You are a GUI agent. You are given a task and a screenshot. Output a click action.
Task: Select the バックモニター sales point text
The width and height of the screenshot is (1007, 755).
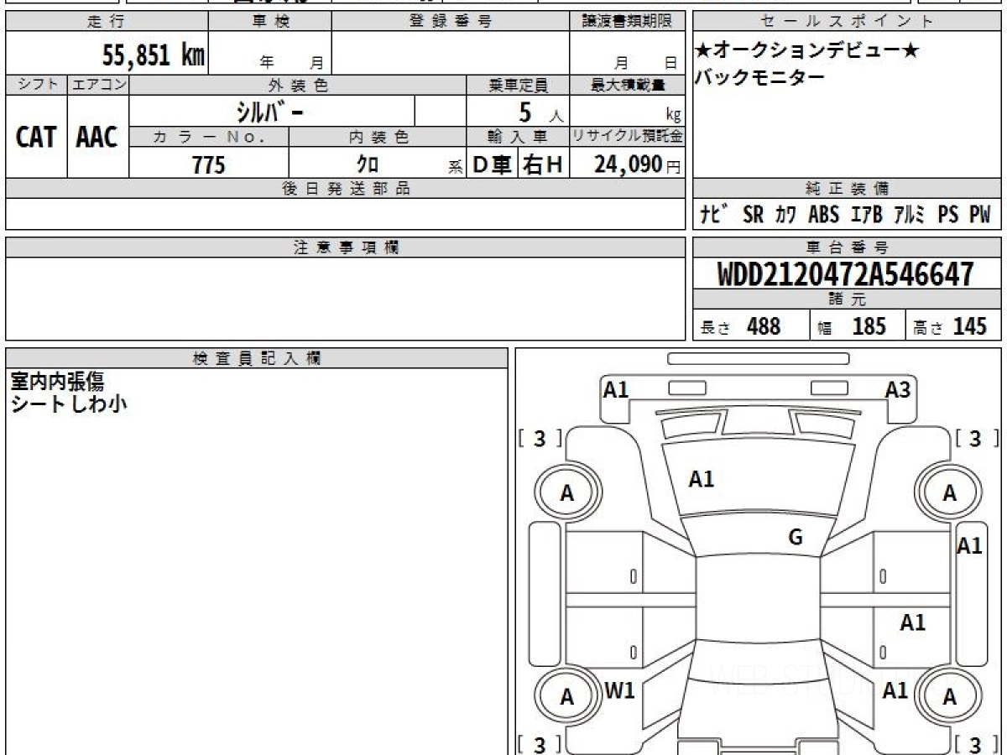coord(759,78)
